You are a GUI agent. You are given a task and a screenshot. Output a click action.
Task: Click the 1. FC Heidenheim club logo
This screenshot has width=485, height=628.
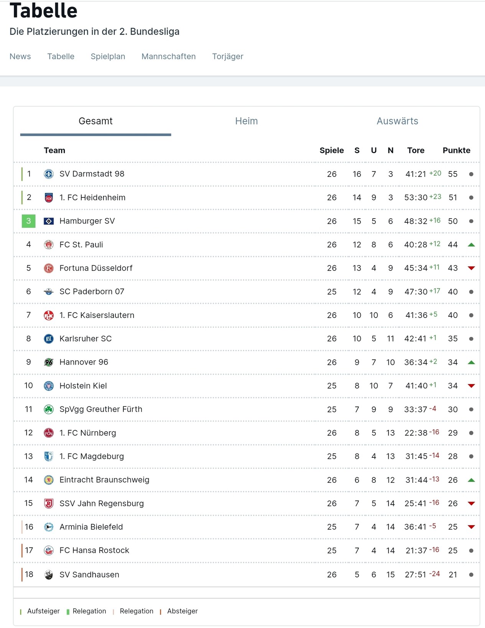49,198
